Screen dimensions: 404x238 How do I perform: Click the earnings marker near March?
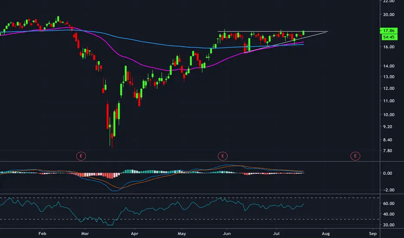pyautogui.click(x=81, y=156)
